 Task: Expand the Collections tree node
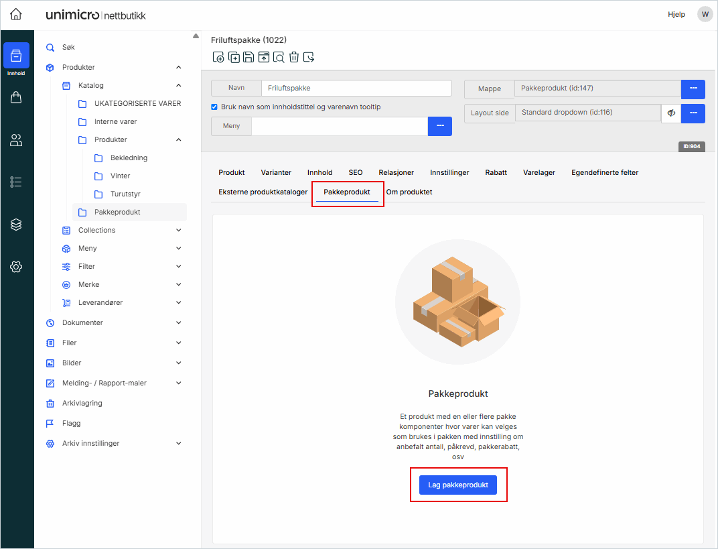pos(178,230)
